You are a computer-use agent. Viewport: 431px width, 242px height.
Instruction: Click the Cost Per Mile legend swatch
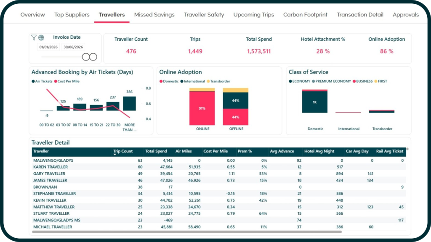tap(56, 81)
